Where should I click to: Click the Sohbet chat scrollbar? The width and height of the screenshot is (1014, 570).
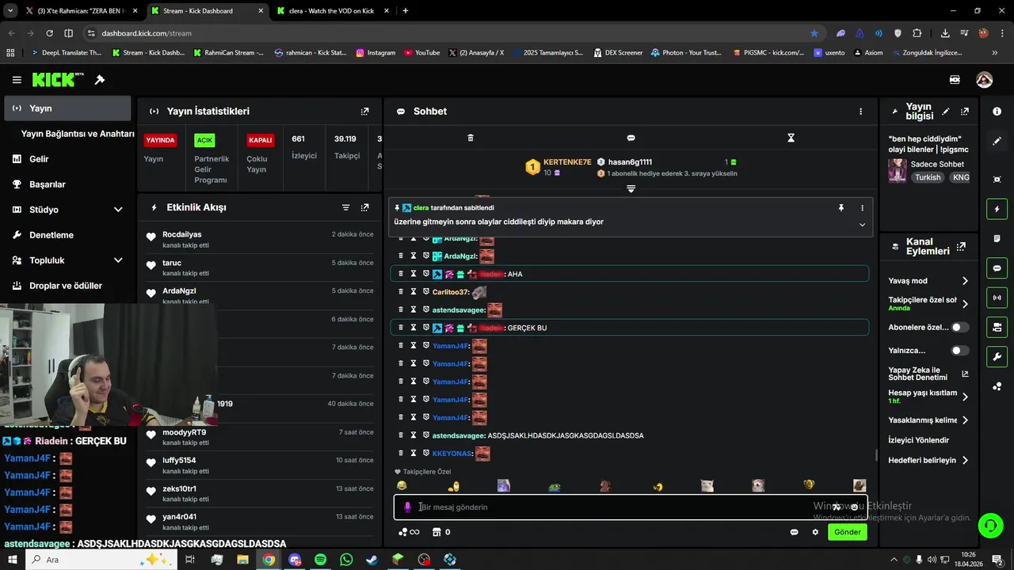875,455
